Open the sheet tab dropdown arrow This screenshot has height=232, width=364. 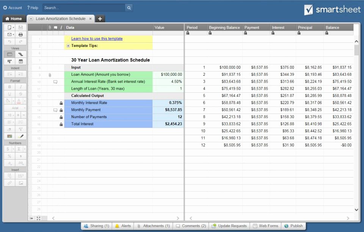[31, 19]
